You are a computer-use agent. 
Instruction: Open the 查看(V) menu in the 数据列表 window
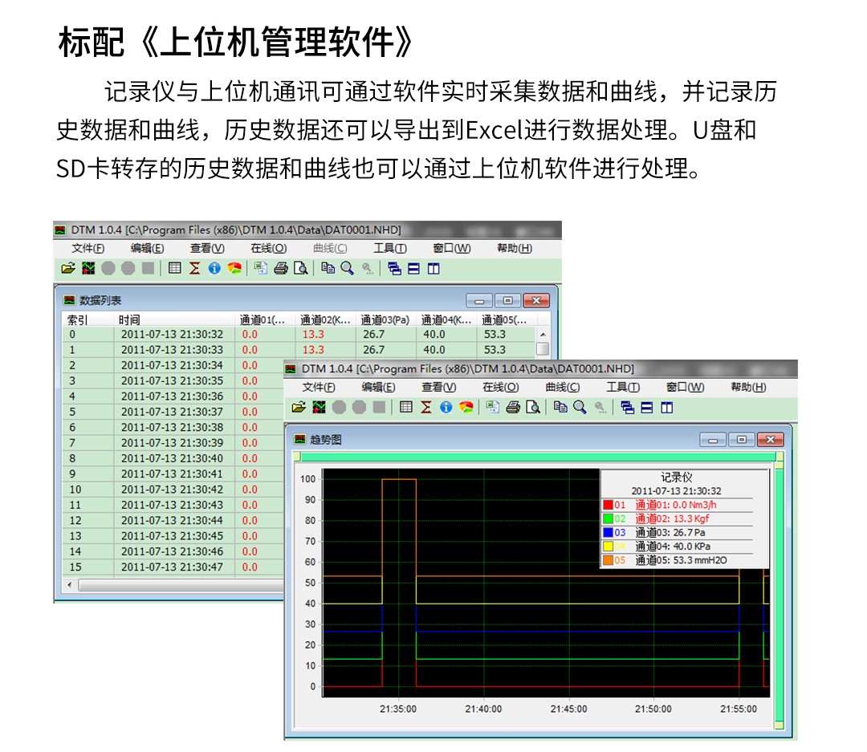coord(206,248)
